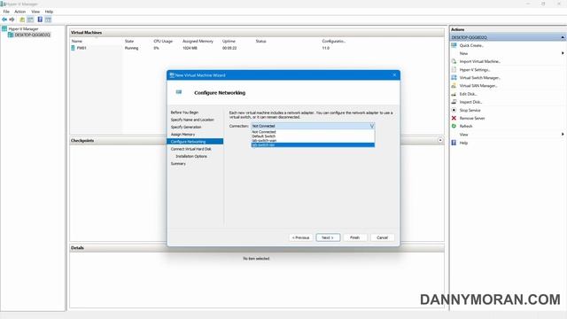Click the 1024 MB memory cell
The height and width of the screenshot is (319, 567).
(x=190, y=48)
